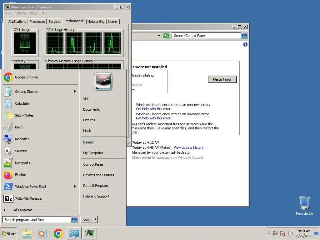This screenshot has height=240, width=320.
Task: Open Music from the Start menu
Action: click(103, 131)
